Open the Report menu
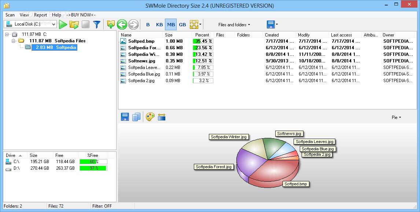 [40, 15]
